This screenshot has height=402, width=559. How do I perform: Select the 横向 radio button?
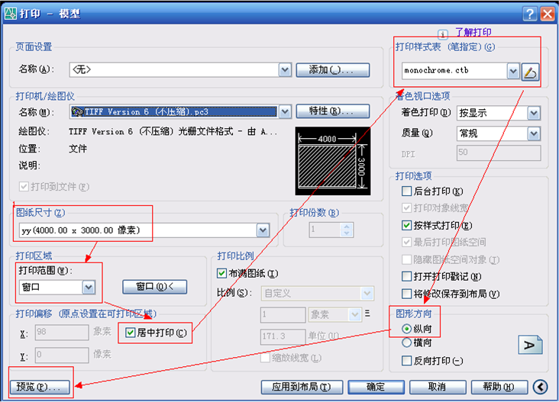[406, 343]
